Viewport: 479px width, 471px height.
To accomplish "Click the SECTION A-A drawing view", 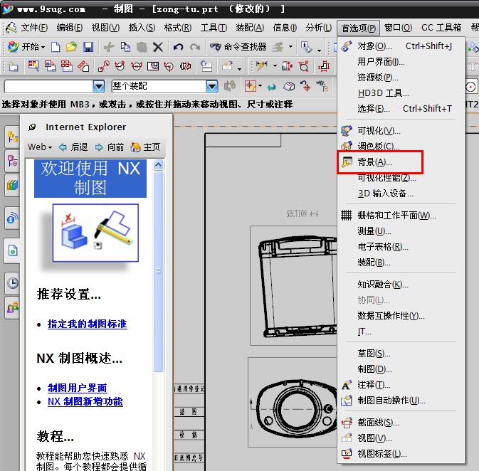I will pyautogui.click(x=293, y=285).
